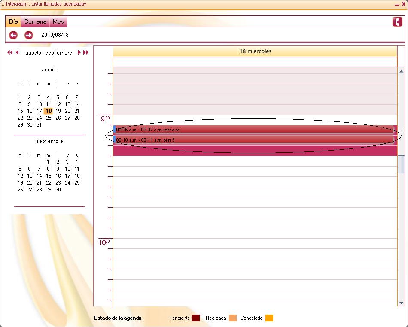This screenshot has width=408, height=327.
Task: Select the highlighted day 18 in agosto
Action: click(49, 111)
